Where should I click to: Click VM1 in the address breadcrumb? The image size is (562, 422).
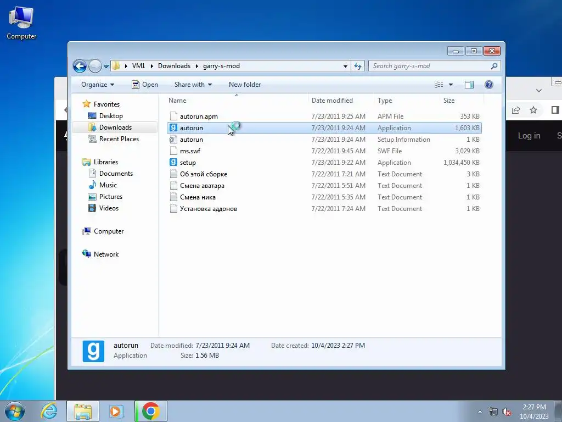tap(138, 66)
